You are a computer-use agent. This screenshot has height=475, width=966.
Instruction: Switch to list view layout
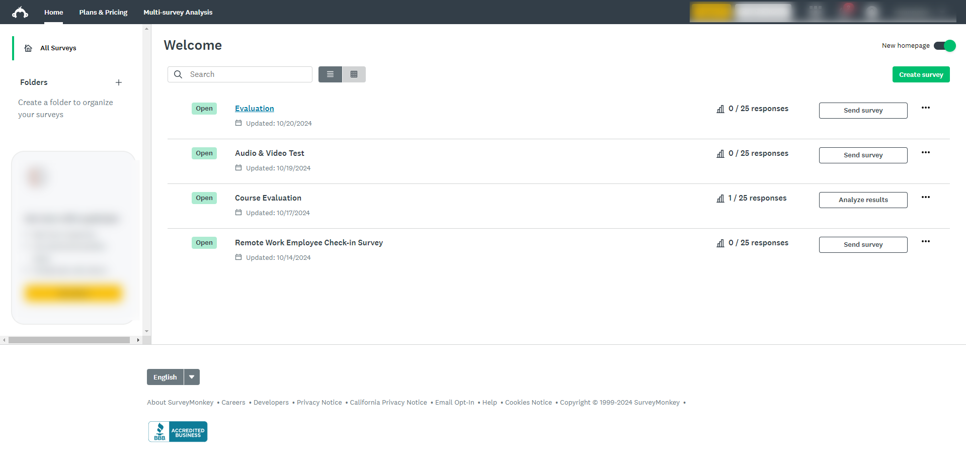pyautogui.click(x=330, y=74)
